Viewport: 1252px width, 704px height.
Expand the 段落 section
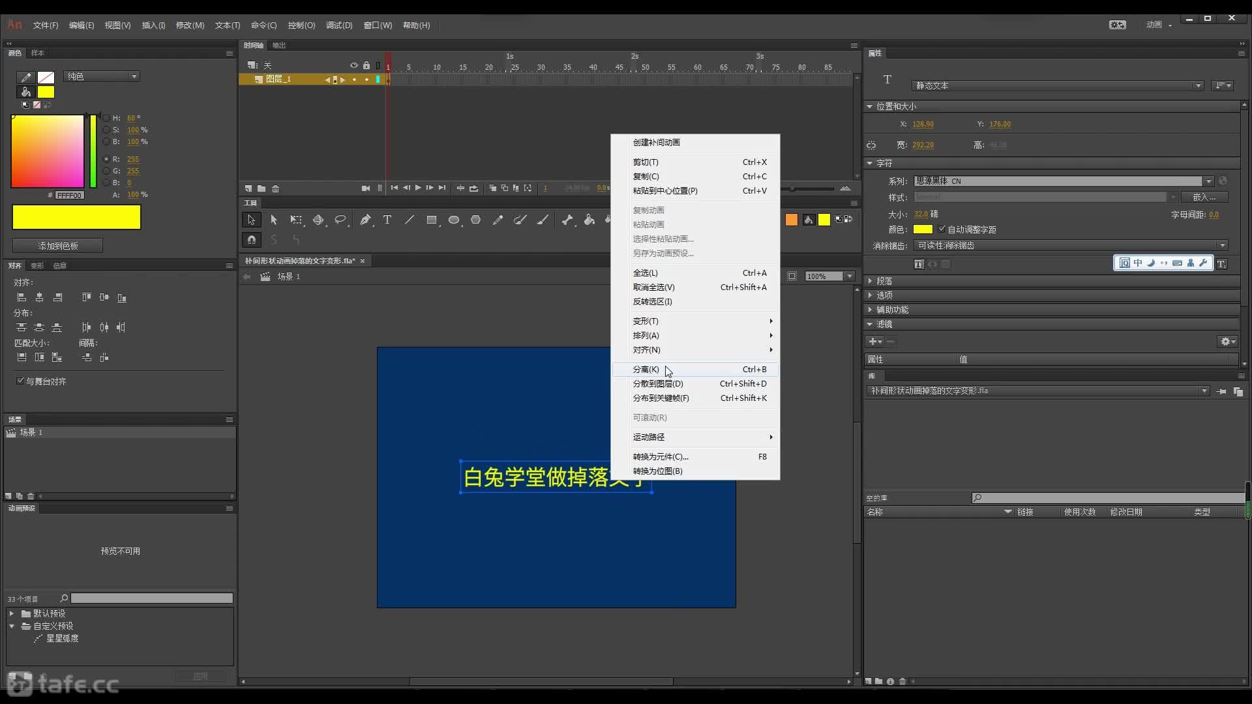(x=870, y=281)
